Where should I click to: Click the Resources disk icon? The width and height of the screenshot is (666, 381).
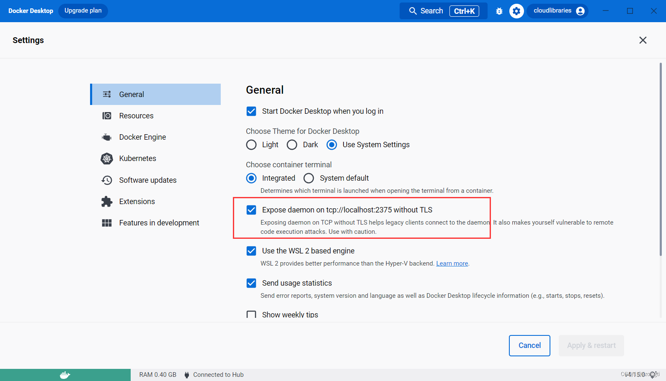(107, 116)
